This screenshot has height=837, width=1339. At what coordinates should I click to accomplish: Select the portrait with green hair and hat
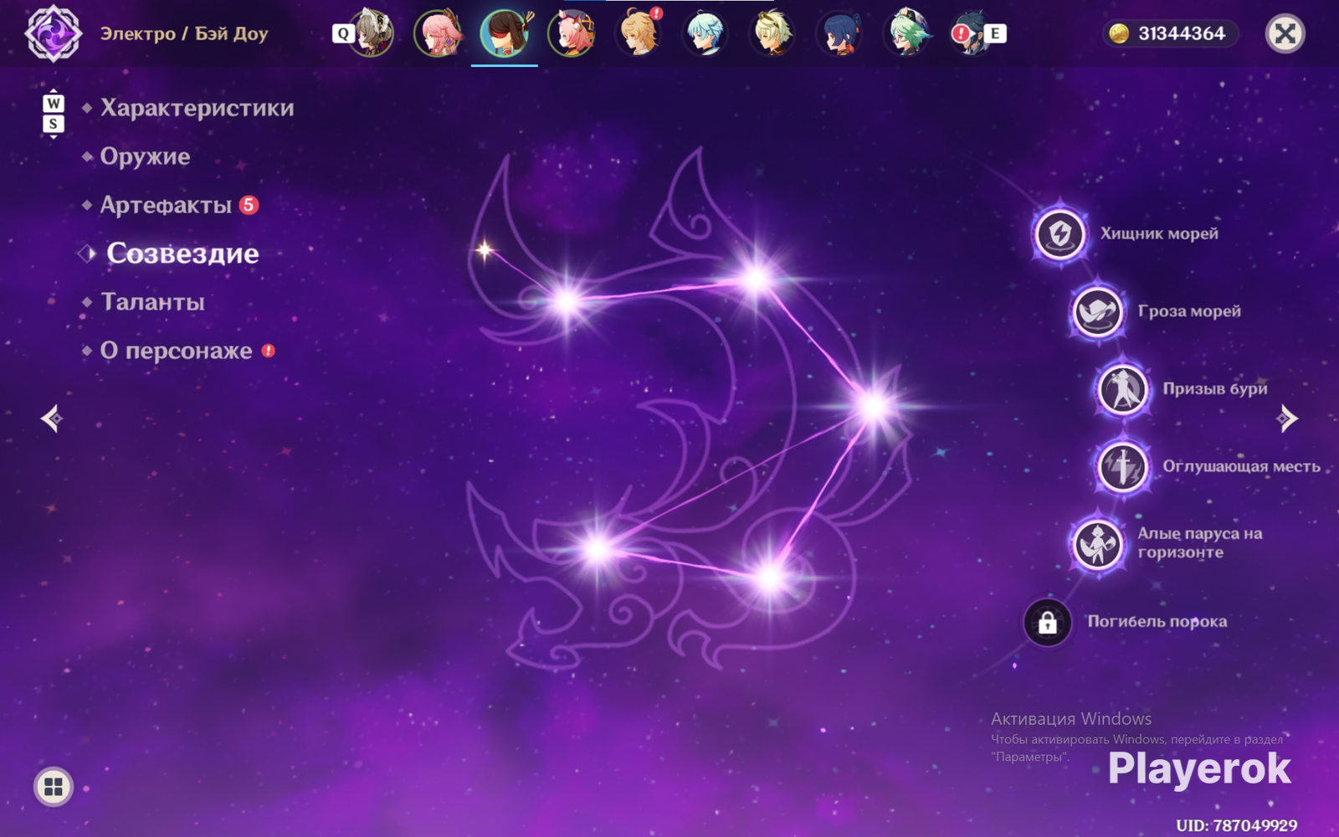click(906, 33)
